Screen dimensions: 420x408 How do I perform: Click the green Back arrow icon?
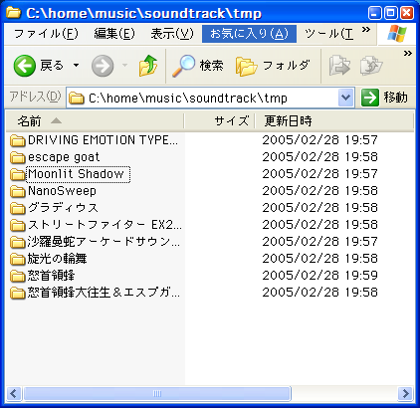25,66
